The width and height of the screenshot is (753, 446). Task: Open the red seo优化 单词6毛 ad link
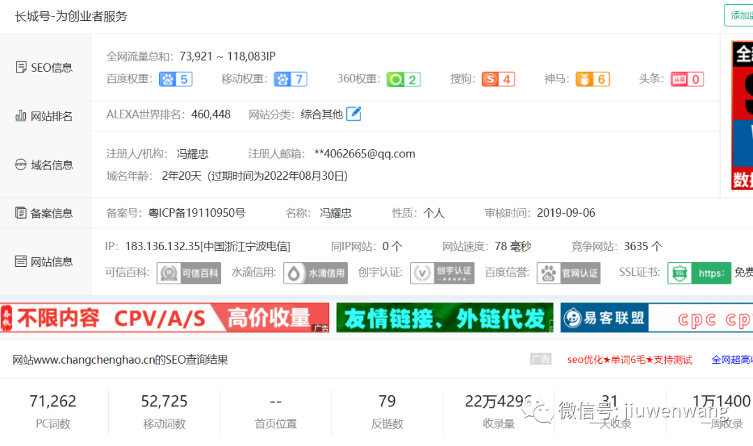630,360
